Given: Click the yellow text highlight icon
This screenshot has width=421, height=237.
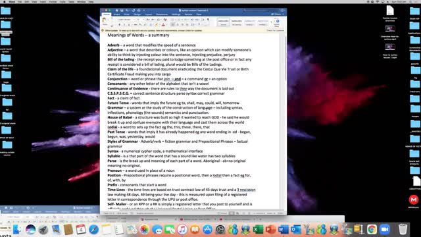Looking at the screenshot, I should [157, 25].
